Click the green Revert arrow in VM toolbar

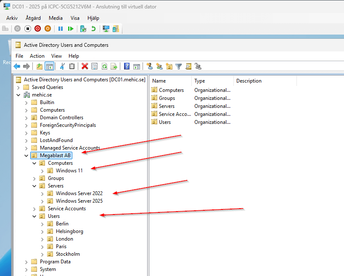(93, 29)
